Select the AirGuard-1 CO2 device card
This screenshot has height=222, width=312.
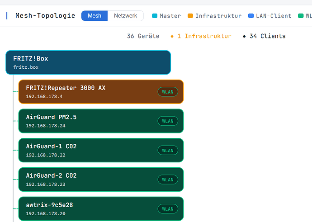coord(101,150)
